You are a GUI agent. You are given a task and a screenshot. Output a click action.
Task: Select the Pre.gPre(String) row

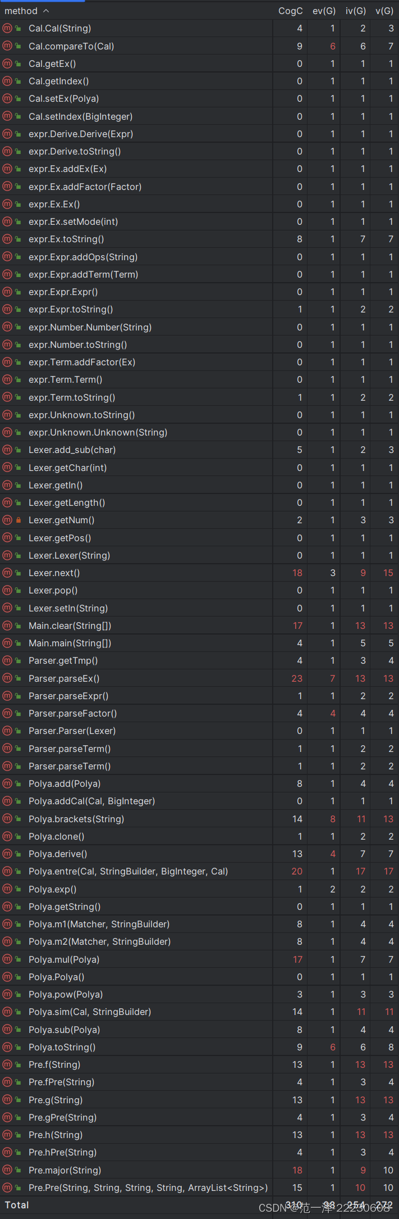click(x=199, y=1117)
